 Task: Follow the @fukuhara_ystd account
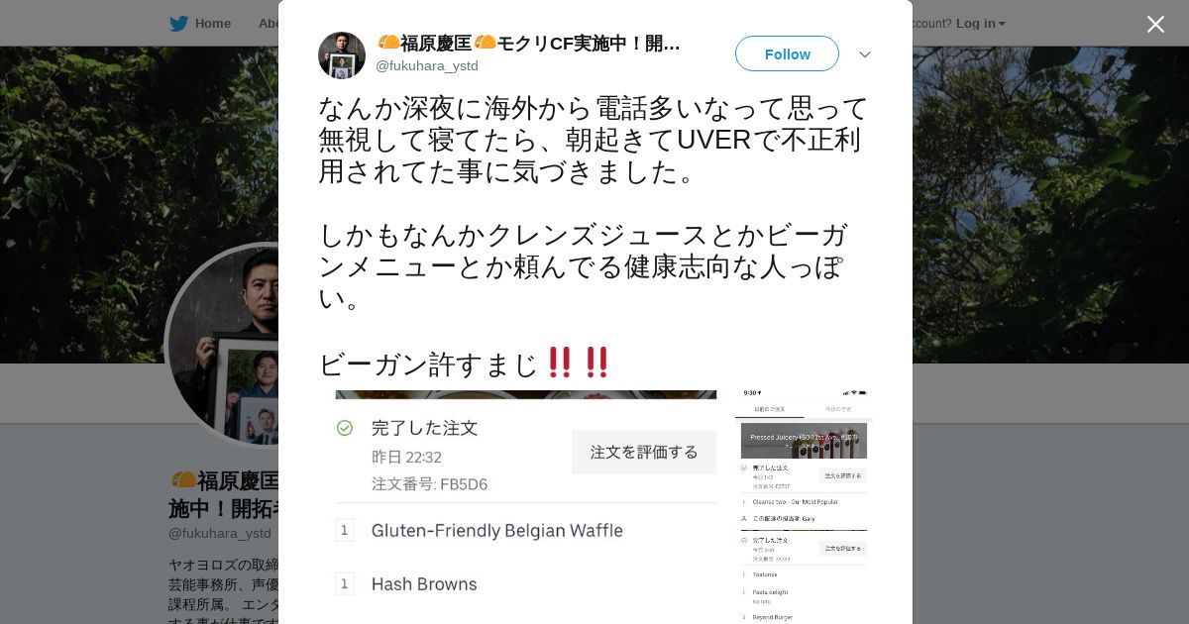tap(787, 53)
